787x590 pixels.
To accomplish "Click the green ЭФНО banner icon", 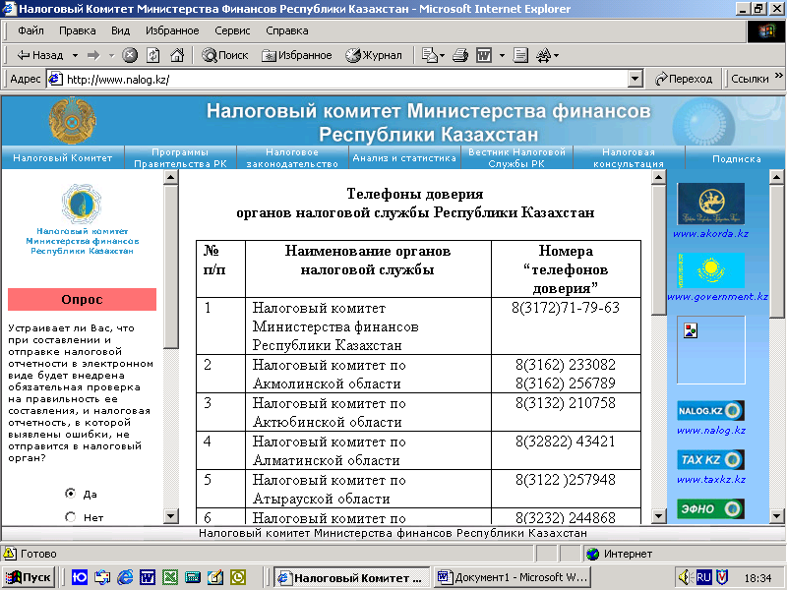I will pos(710,508).
